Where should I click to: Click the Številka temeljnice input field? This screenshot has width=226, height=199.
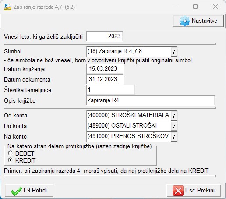coord(110,90)
